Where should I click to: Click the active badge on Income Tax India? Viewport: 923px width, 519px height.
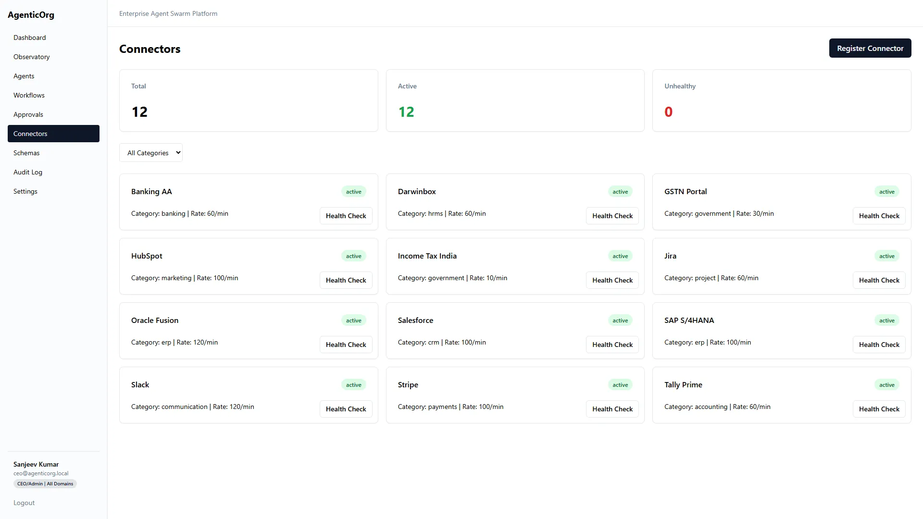click(620, 256)
